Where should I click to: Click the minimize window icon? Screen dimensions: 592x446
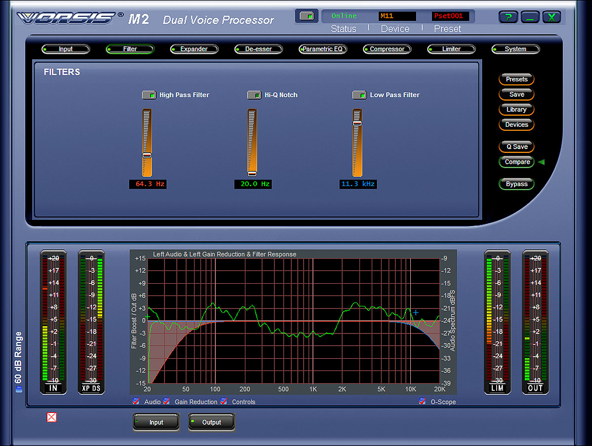click(x=530, y=17)
